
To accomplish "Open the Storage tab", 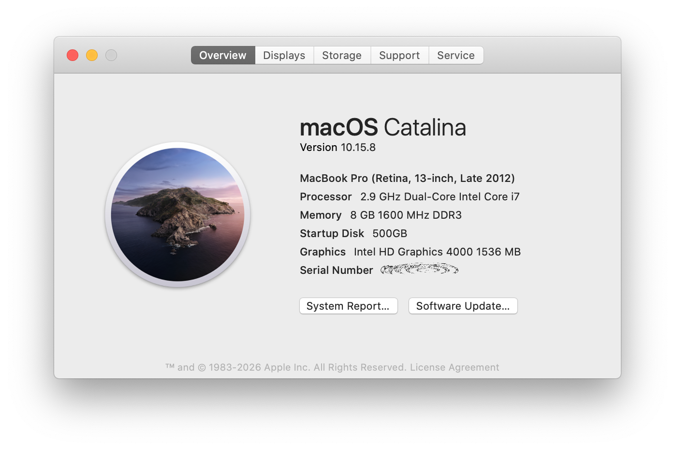I will (342, 55).
